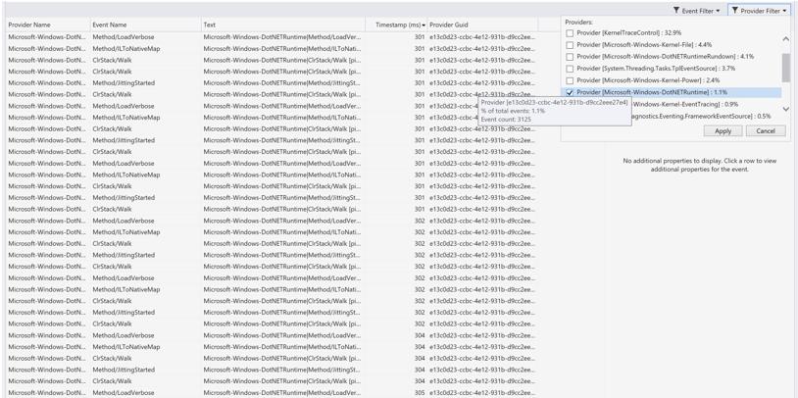Screen dimensions: 798x398
Task: Collapse the Provider Filter dropdown arrow
Action: click(x=784, y=11)
